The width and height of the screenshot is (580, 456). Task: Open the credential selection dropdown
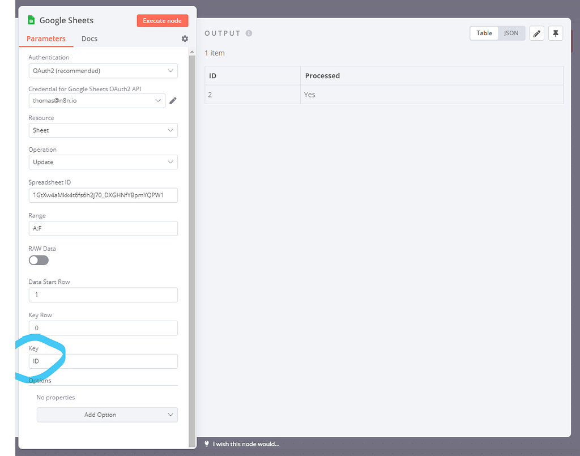[97, 100]
